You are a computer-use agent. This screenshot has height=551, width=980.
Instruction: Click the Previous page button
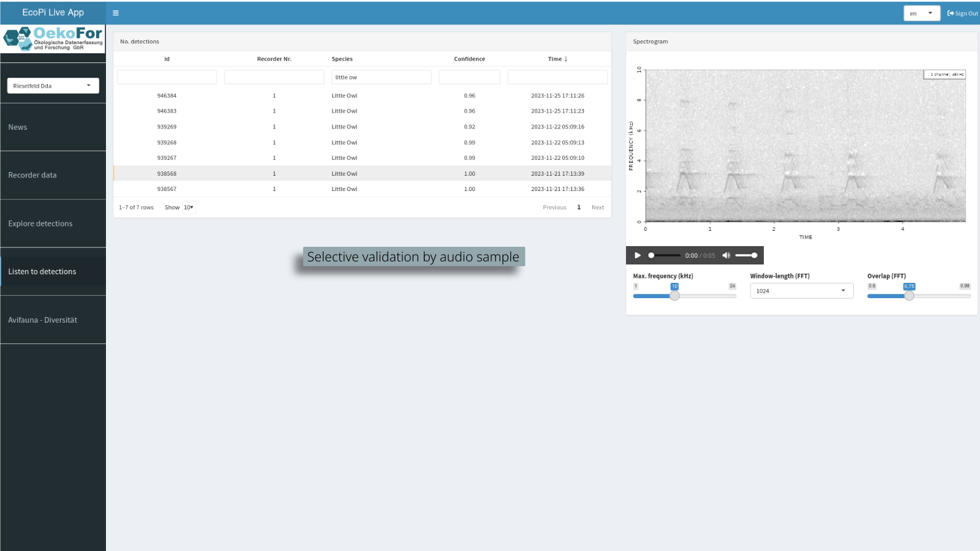(x=554, y=208)
